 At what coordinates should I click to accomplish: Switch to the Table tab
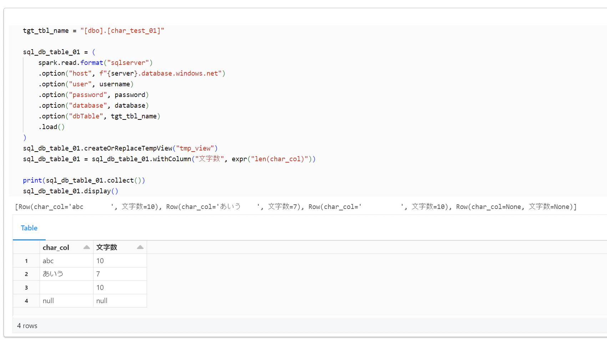pos(29,228)
